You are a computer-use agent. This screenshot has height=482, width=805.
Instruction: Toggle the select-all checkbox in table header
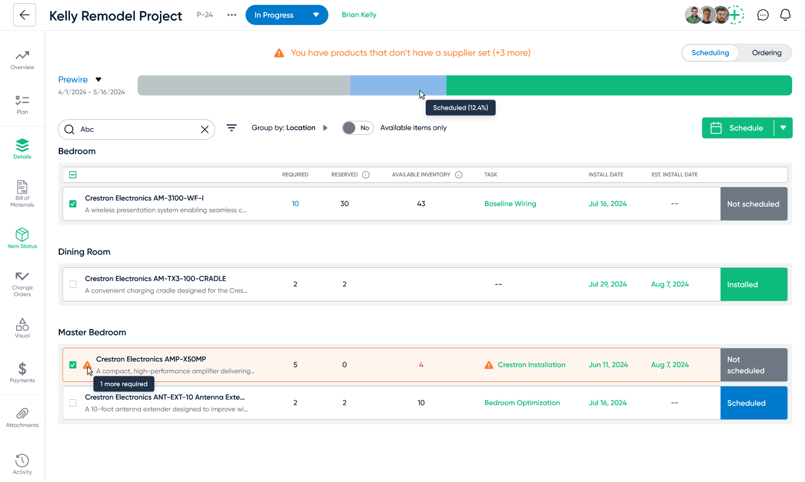pyautogui.click(x=73, y=174)
